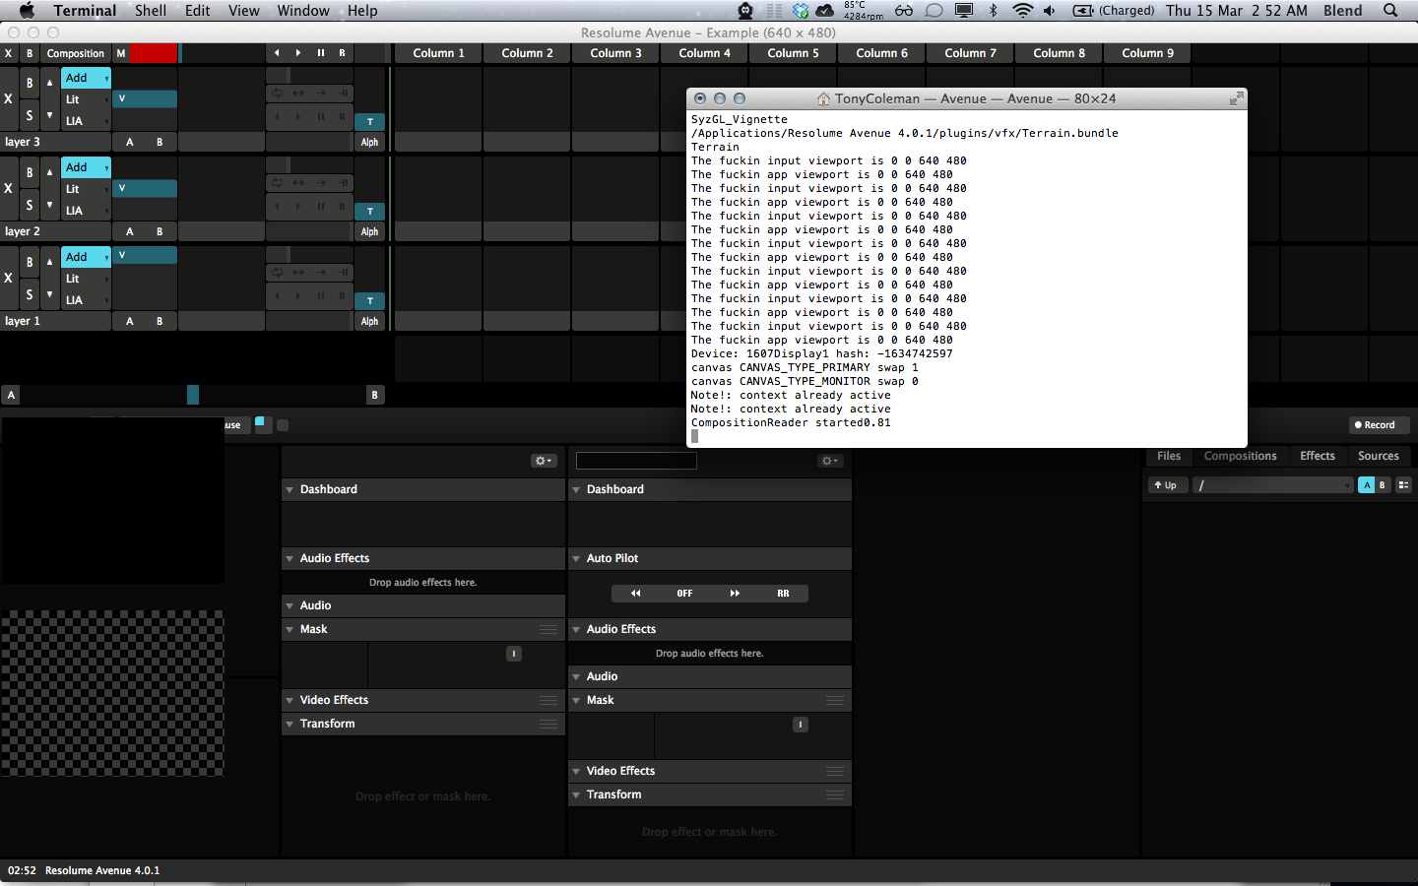Viewport: 1418px width, 886px height.
Task: Open the gear settings icon above the Dashboard panel
Action: (542, 460)
